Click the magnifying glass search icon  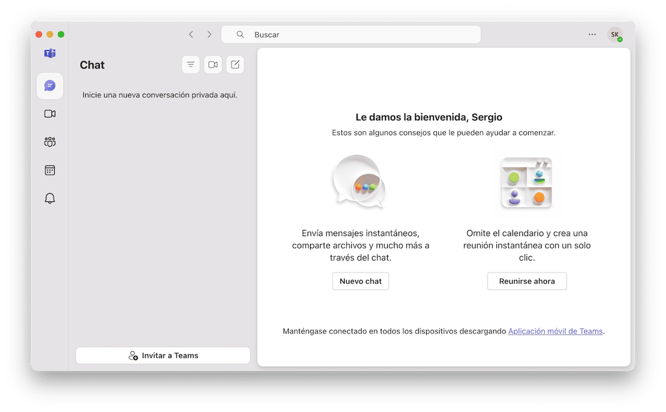tap(240, 35)
